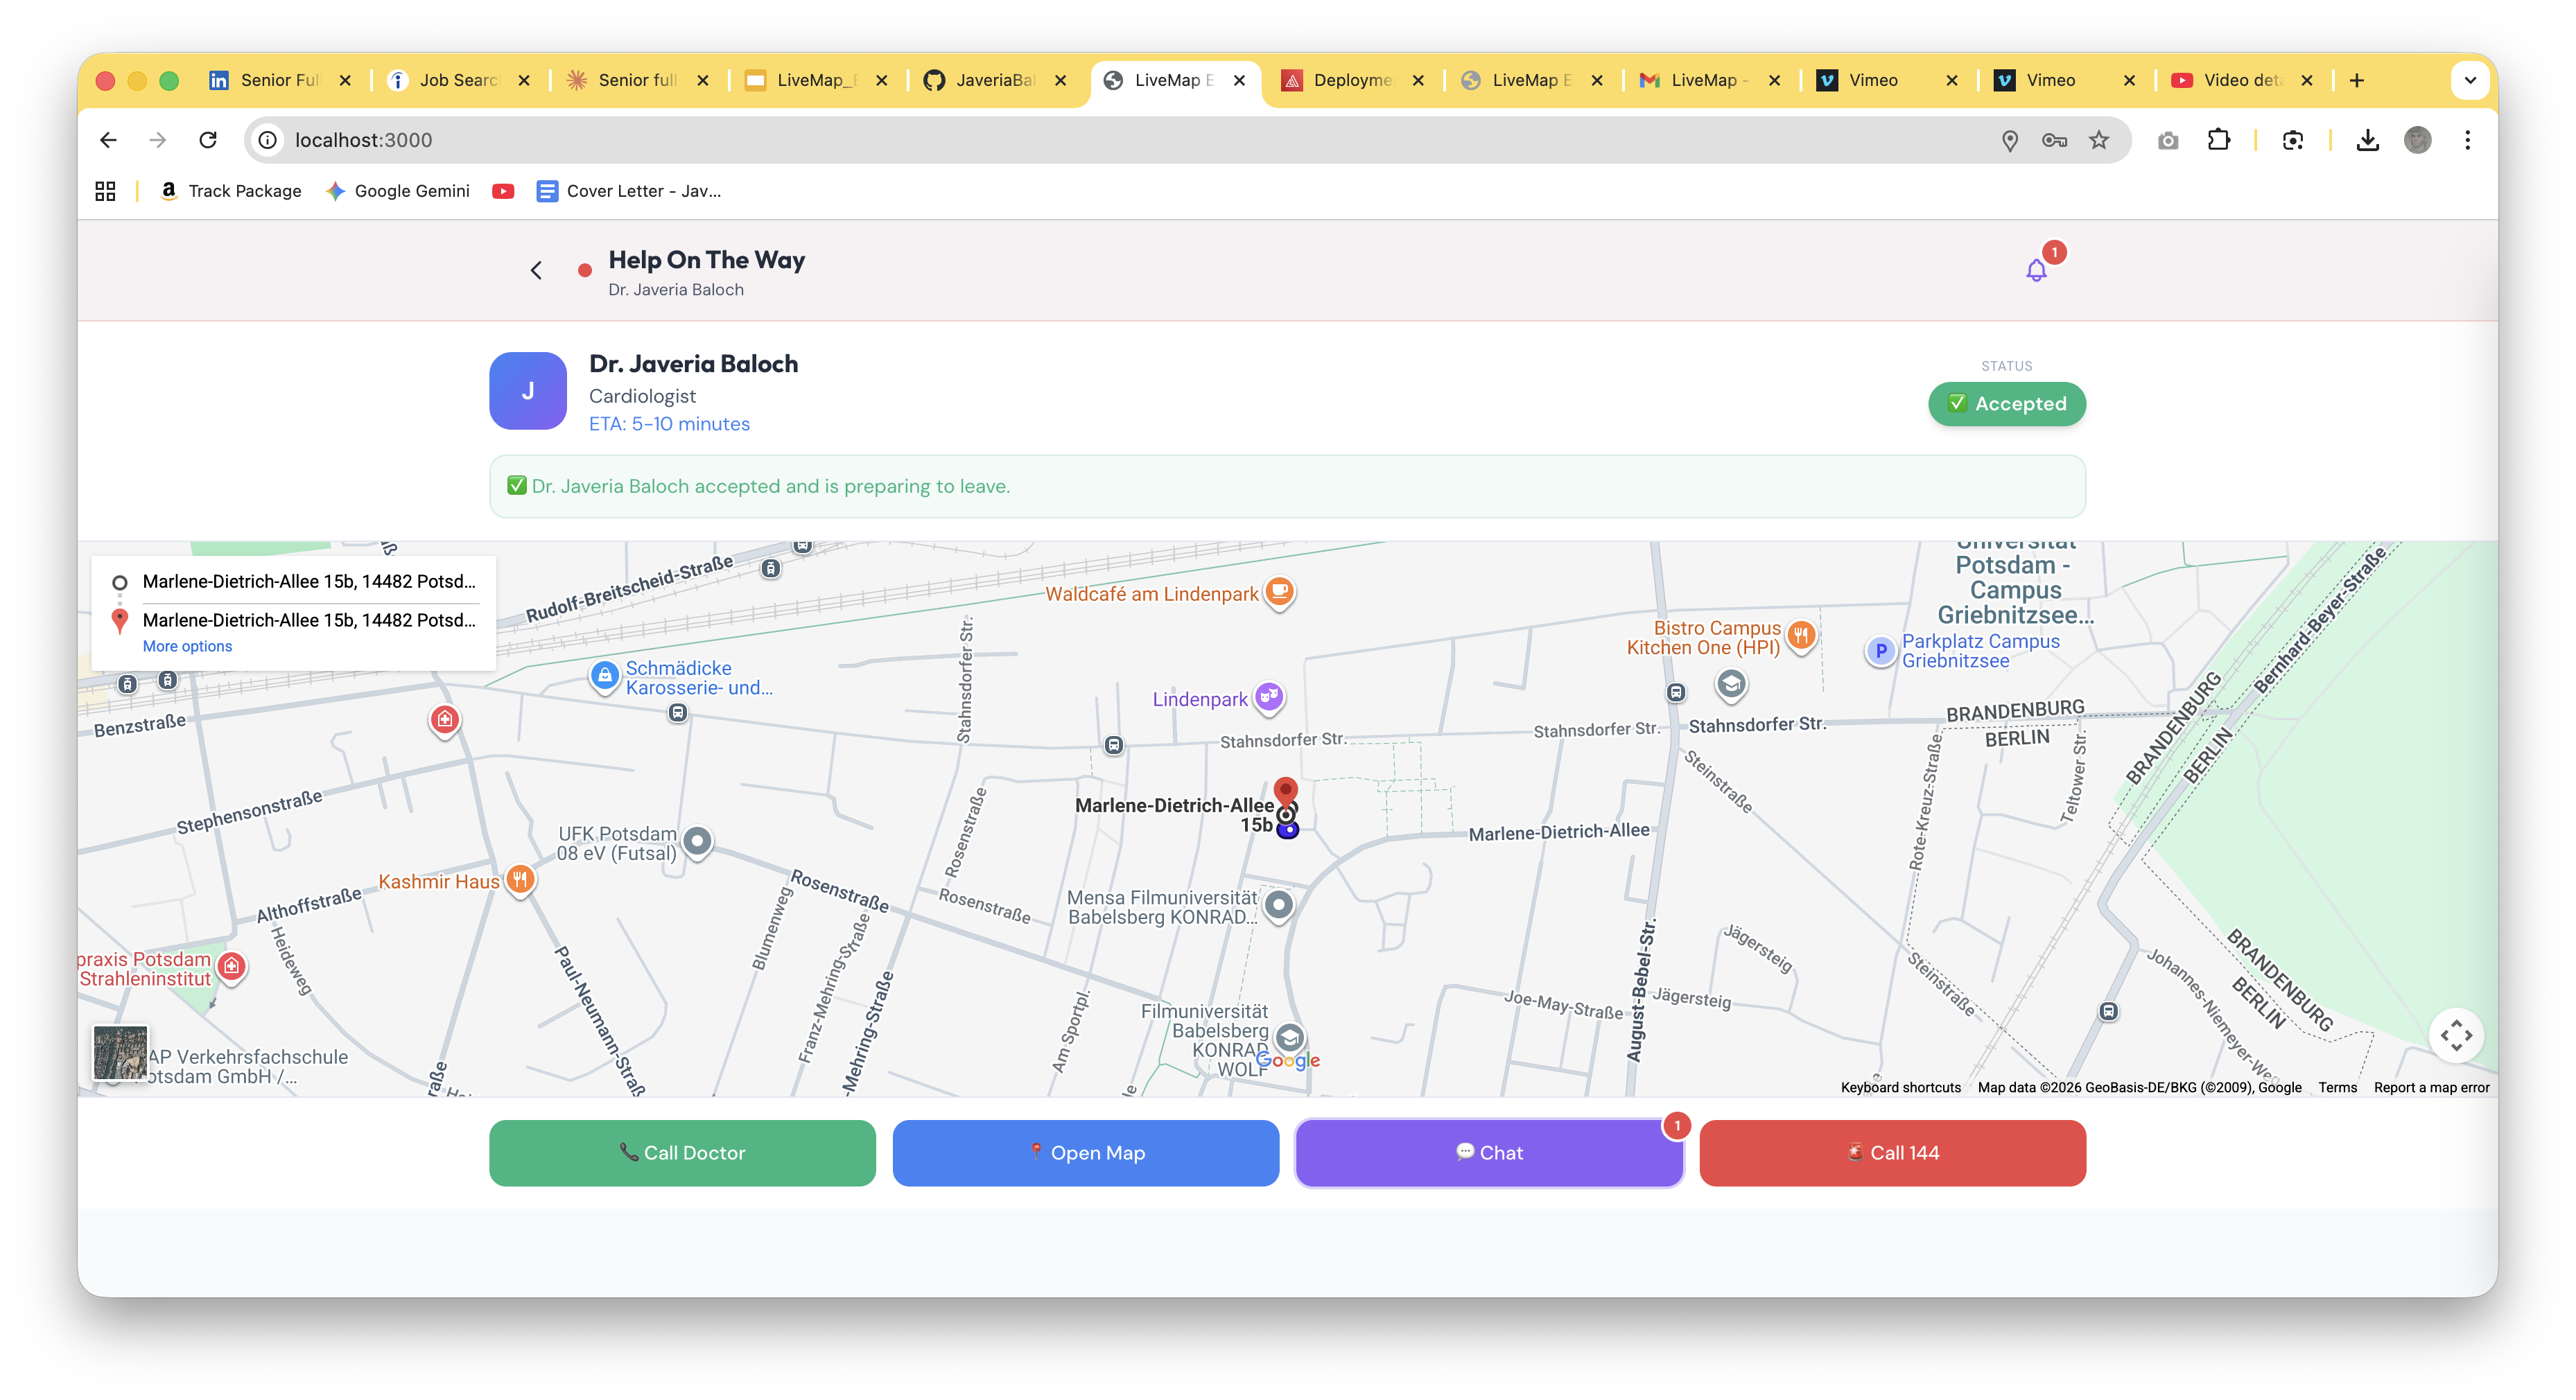Click the Lindenpark map marker
The image size is (2576, 1400).
(x=1269, y=696)
